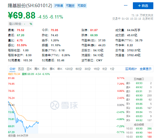Switch to the 年K chart tab
This screenshot has height=138, width=161.
(60, 69)
